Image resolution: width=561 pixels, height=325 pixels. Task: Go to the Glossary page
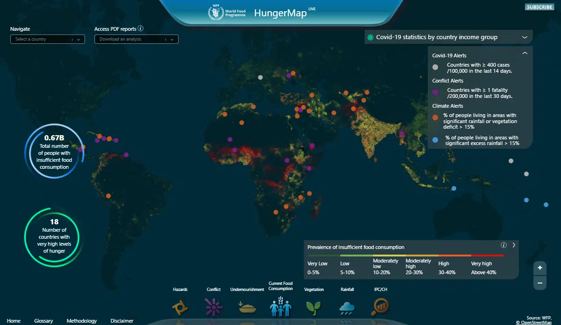pyautogui.click(x=43, y=321)
